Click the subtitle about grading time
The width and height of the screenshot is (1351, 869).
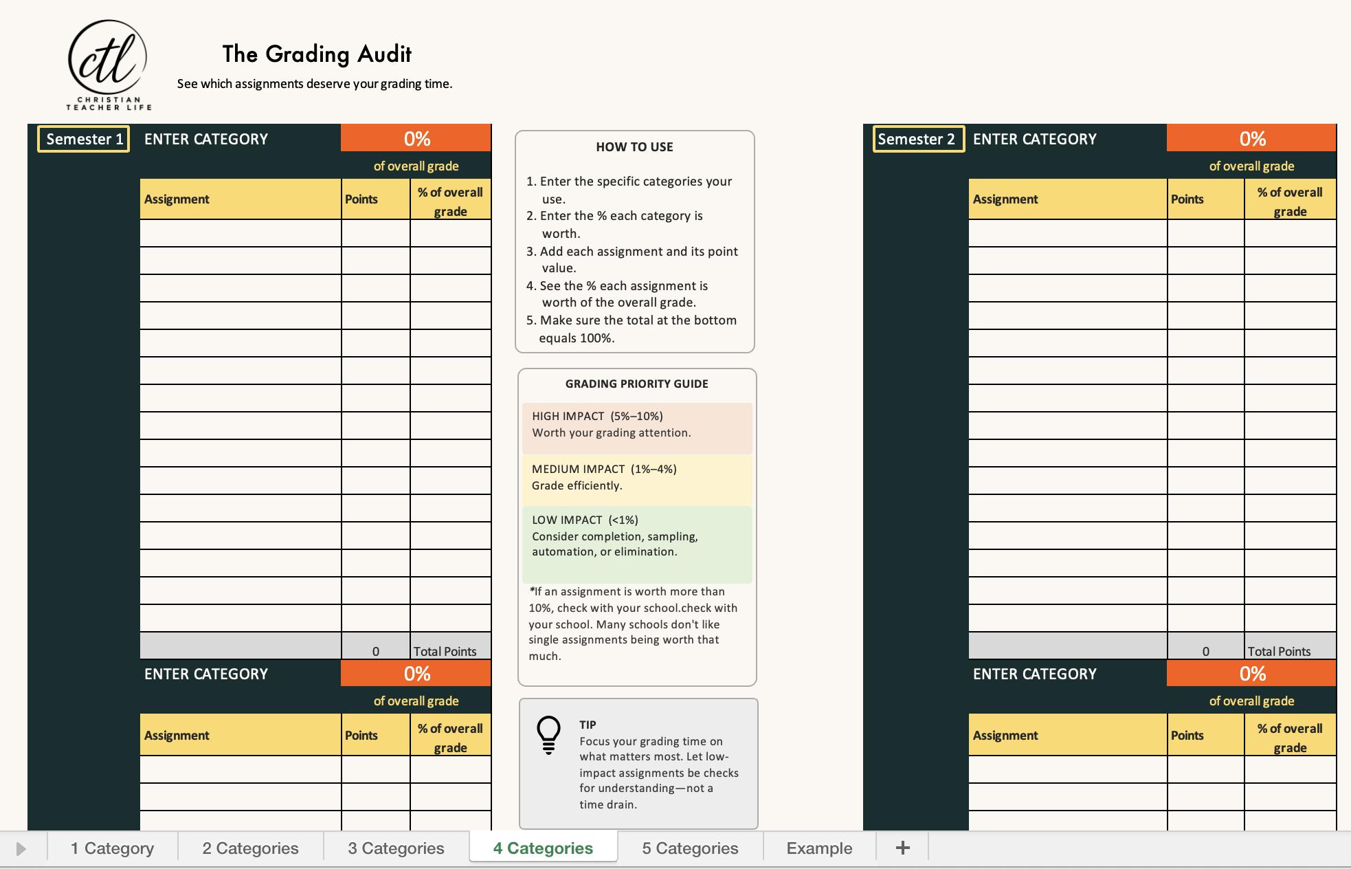[x=315, y=84]
